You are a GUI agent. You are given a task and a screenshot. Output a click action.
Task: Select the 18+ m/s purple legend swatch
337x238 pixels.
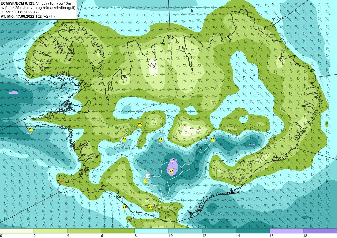click(x=320, y=231)
